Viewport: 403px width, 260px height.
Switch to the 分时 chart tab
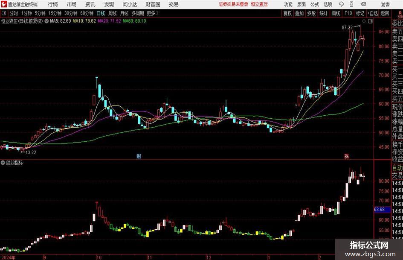[14, 13]
